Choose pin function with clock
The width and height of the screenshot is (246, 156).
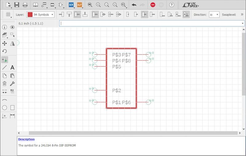pyautogui.click(x=111, y=14)
